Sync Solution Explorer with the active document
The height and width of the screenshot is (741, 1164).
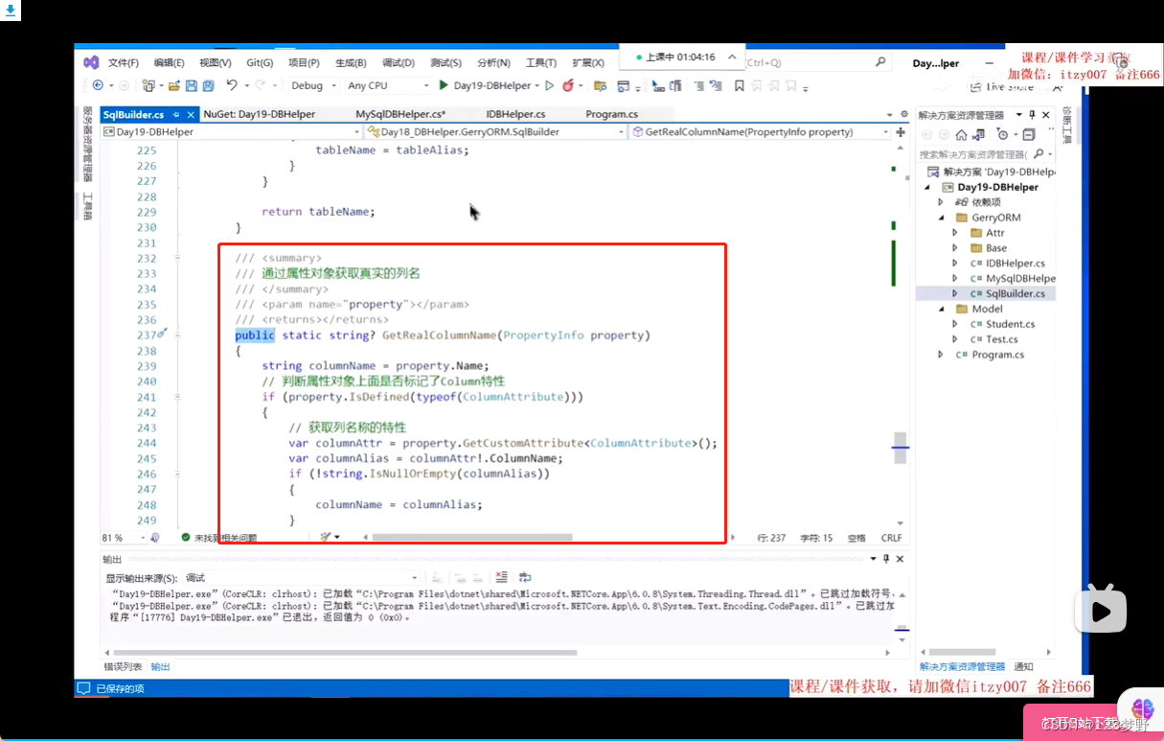tap(977, 134)
